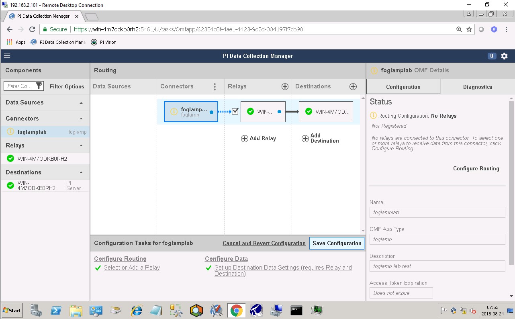Collapse the Data Sources section
Image resolution: width=515 pixels, height=319 pixels.
[81, 103]
